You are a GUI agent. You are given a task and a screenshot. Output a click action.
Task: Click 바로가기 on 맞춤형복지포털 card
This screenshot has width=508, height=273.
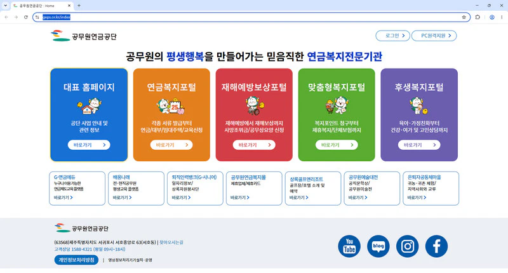(337, 145)
